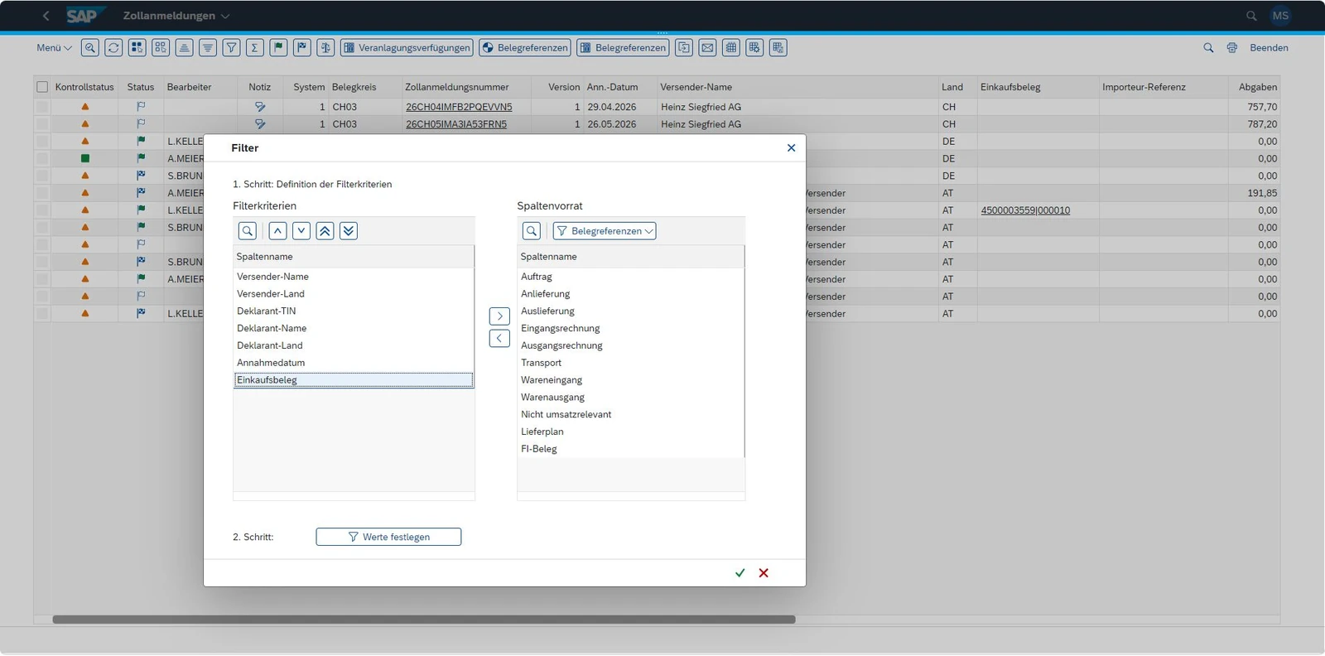Select the first row's checkbox

coord(42,107)
